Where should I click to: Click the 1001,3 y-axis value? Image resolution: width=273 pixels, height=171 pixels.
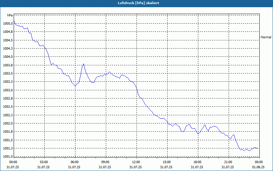click(8, 148)
